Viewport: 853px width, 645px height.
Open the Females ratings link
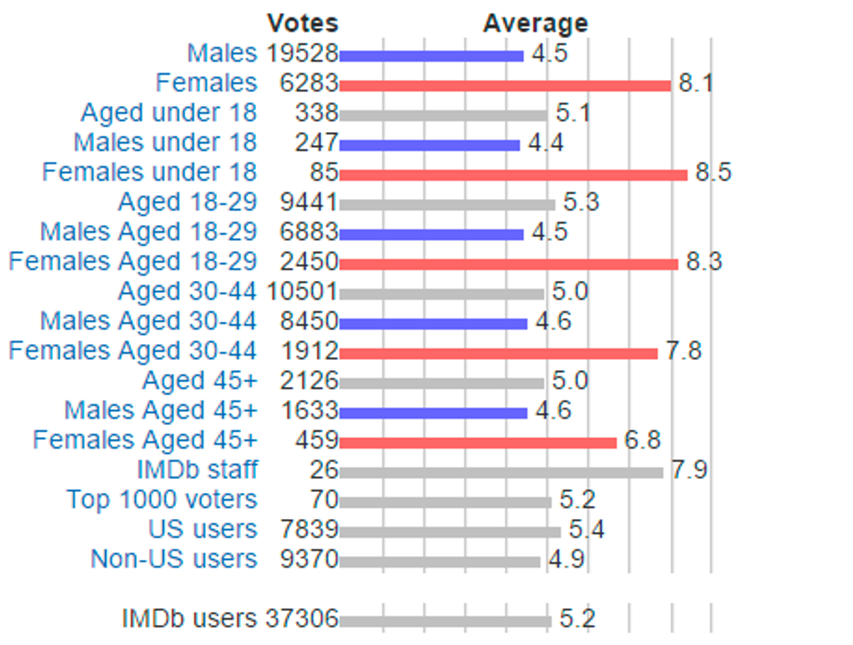click(x=206, y=83)
